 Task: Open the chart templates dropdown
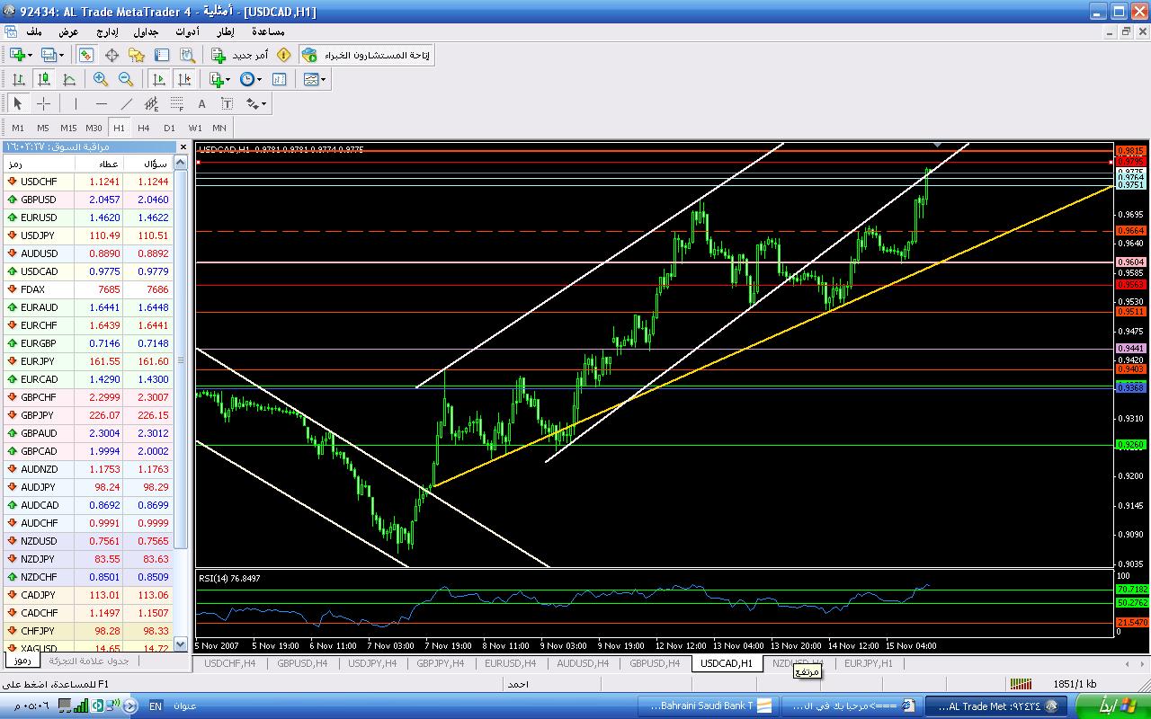315,79
